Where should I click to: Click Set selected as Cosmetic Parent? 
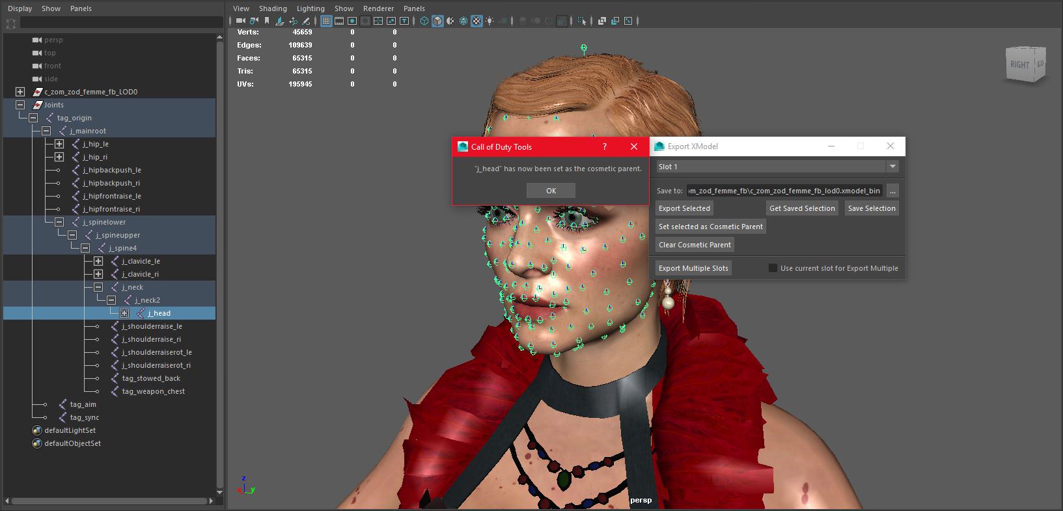click(711, 227)
